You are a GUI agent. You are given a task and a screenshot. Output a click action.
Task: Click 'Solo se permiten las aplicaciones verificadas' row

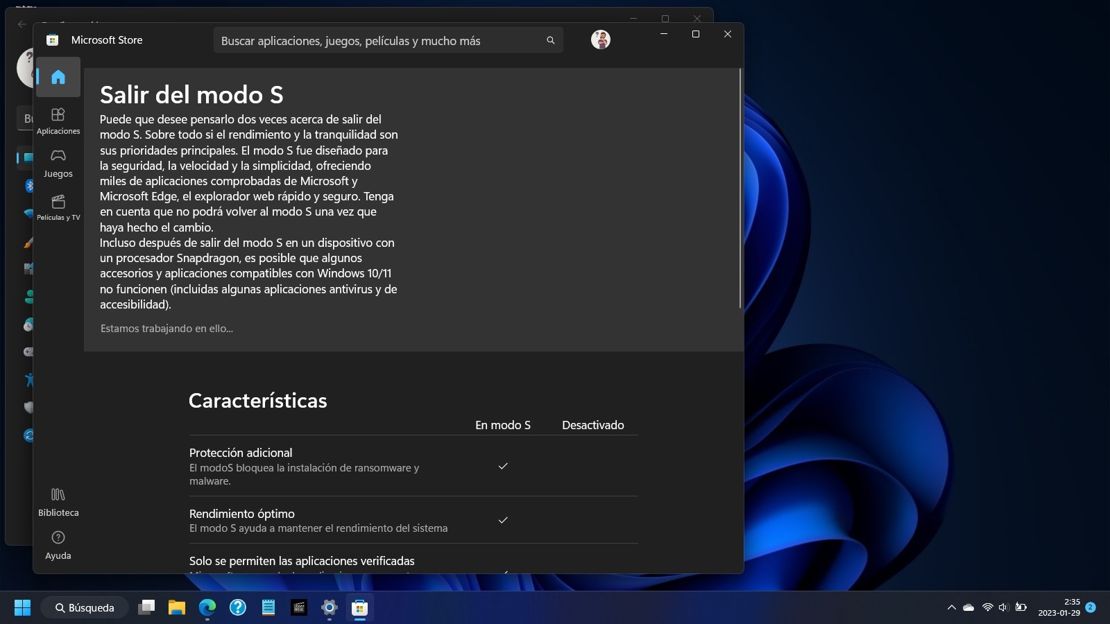(x=302, y=561)
